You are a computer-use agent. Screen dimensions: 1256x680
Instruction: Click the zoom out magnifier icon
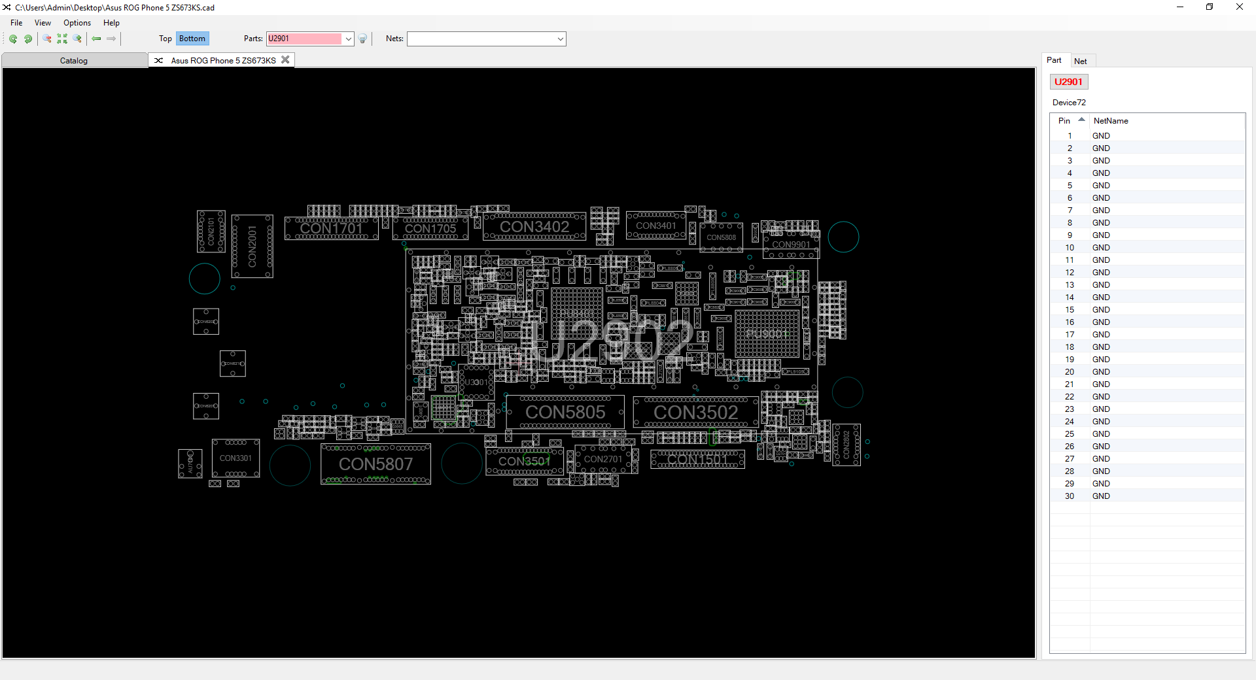coord(47,39)
